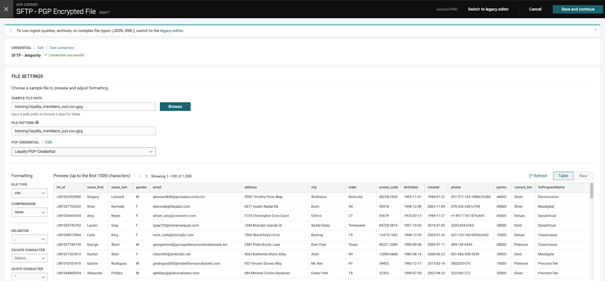Screen dimensions: 605x281
Task: Select the Table preview view
Action: point(563,176)
